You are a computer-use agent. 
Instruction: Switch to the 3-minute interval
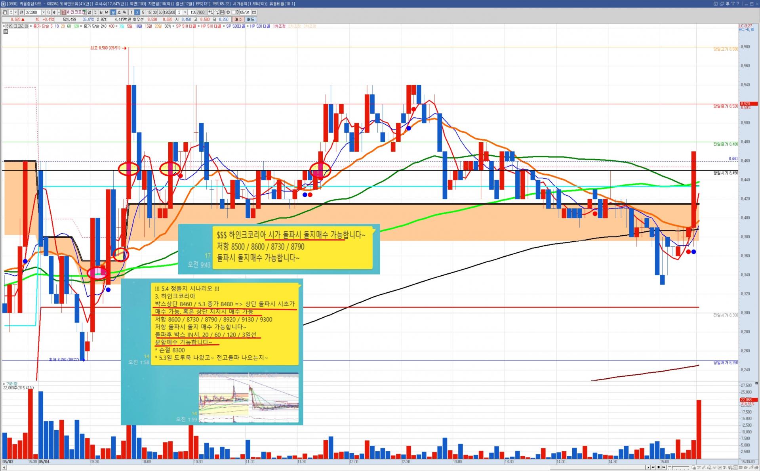(137, 12)
